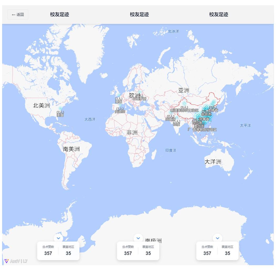Click the Xinjiang (新疆) ripple marker
Viewport: 276px width, 272px height.
[x=184, y=103]
